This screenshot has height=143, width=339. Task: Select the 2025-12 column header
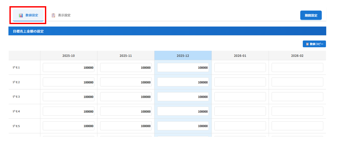pos(183,56)
